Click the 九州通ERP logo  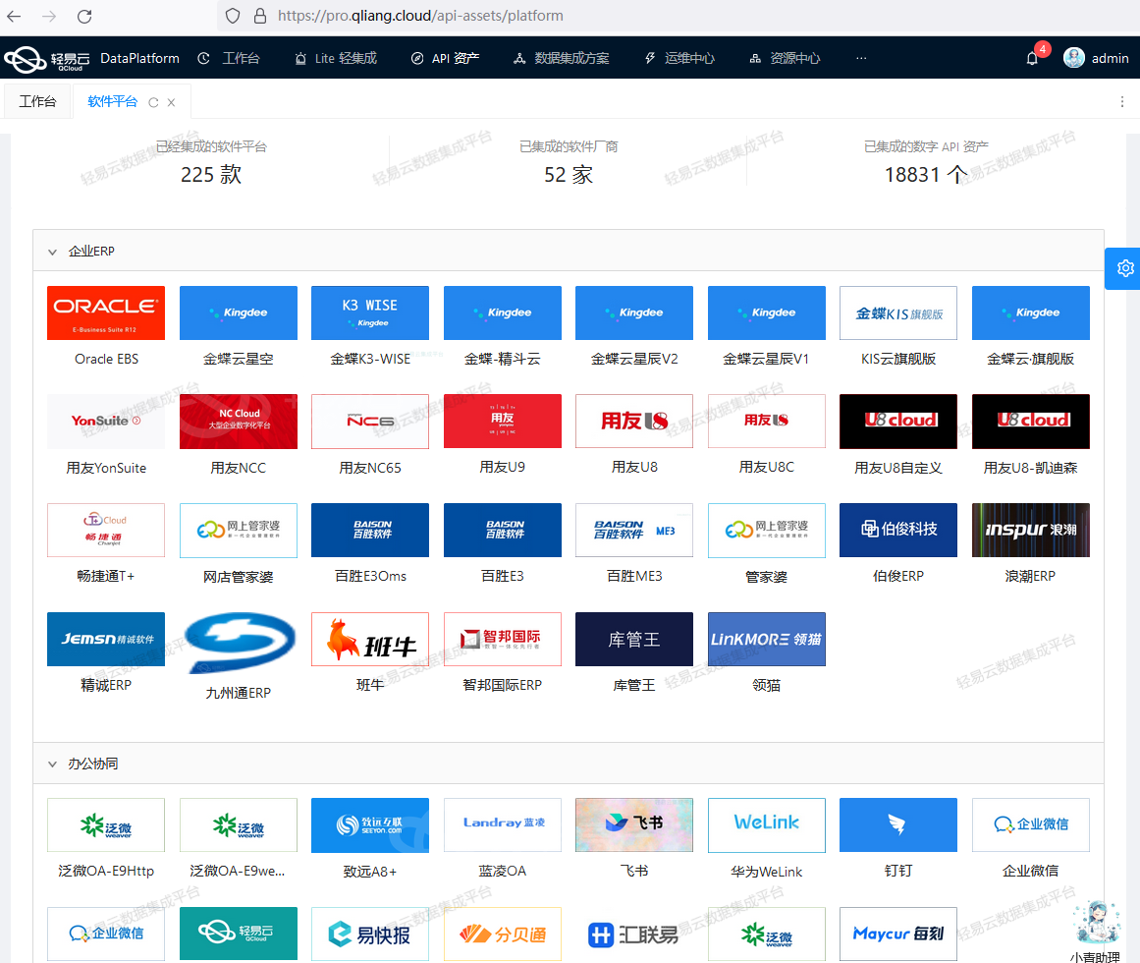click(x=239, y=643)
